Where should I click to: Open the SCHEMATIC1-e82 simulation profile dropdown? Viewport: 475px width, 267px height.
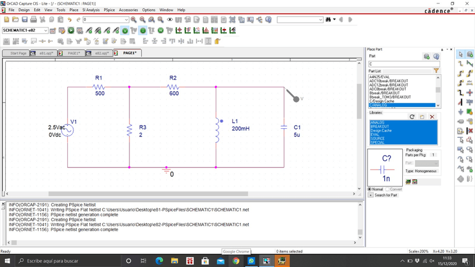(45, 30)
